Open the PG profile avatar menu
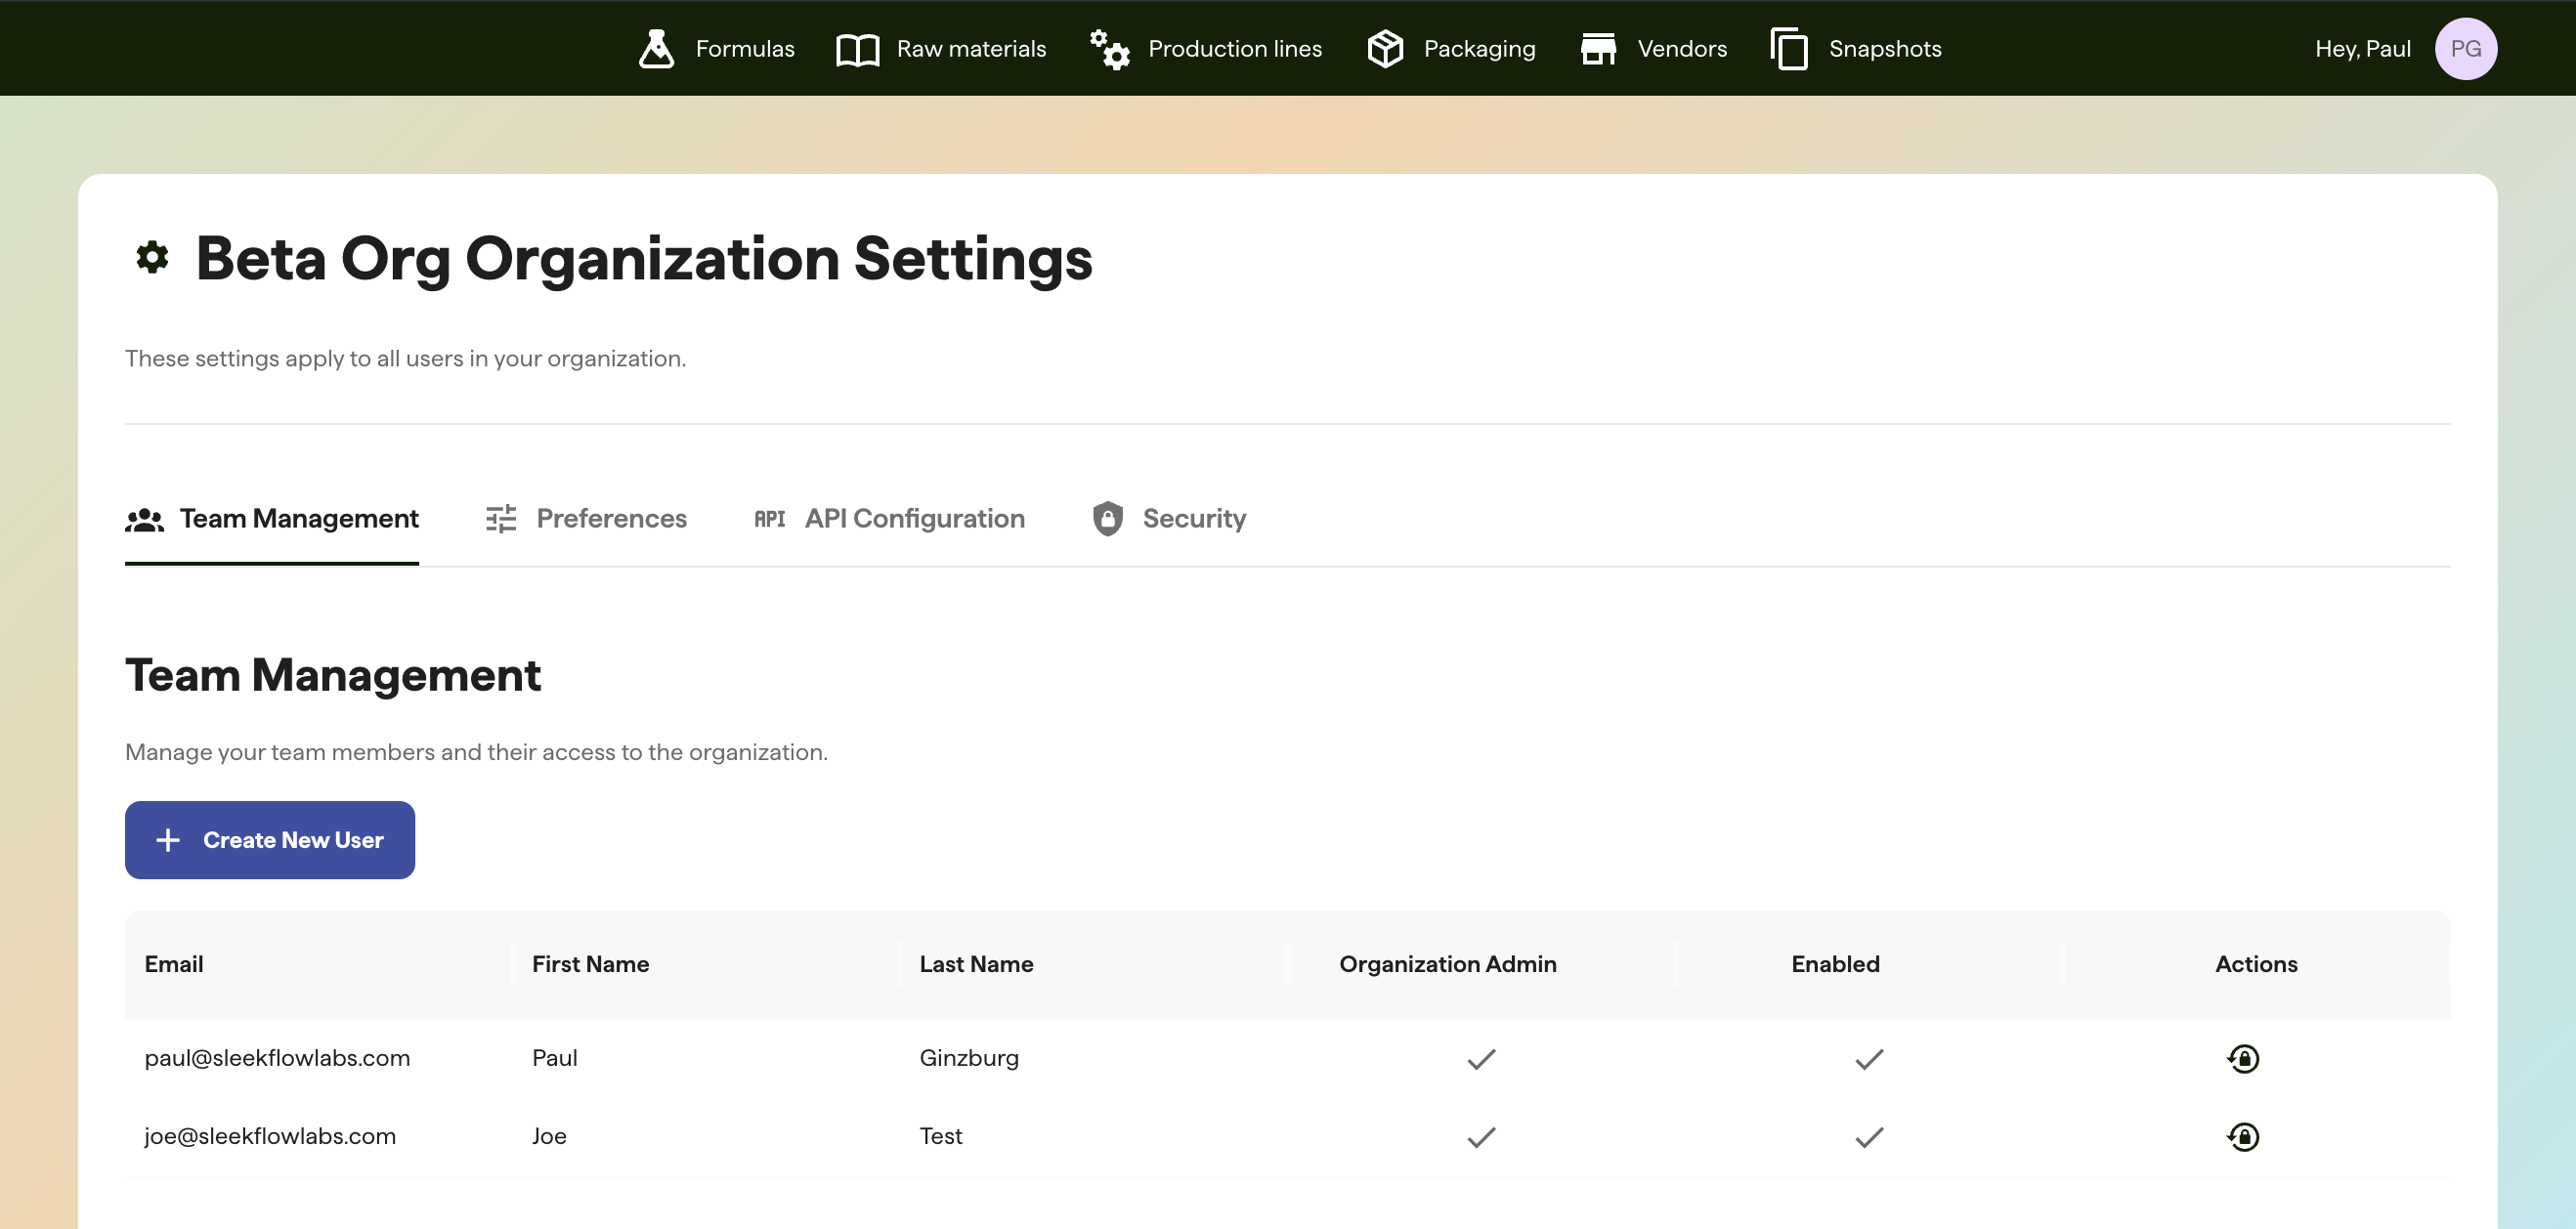The image size is (2576, 1229). (x=2466, y=48)
